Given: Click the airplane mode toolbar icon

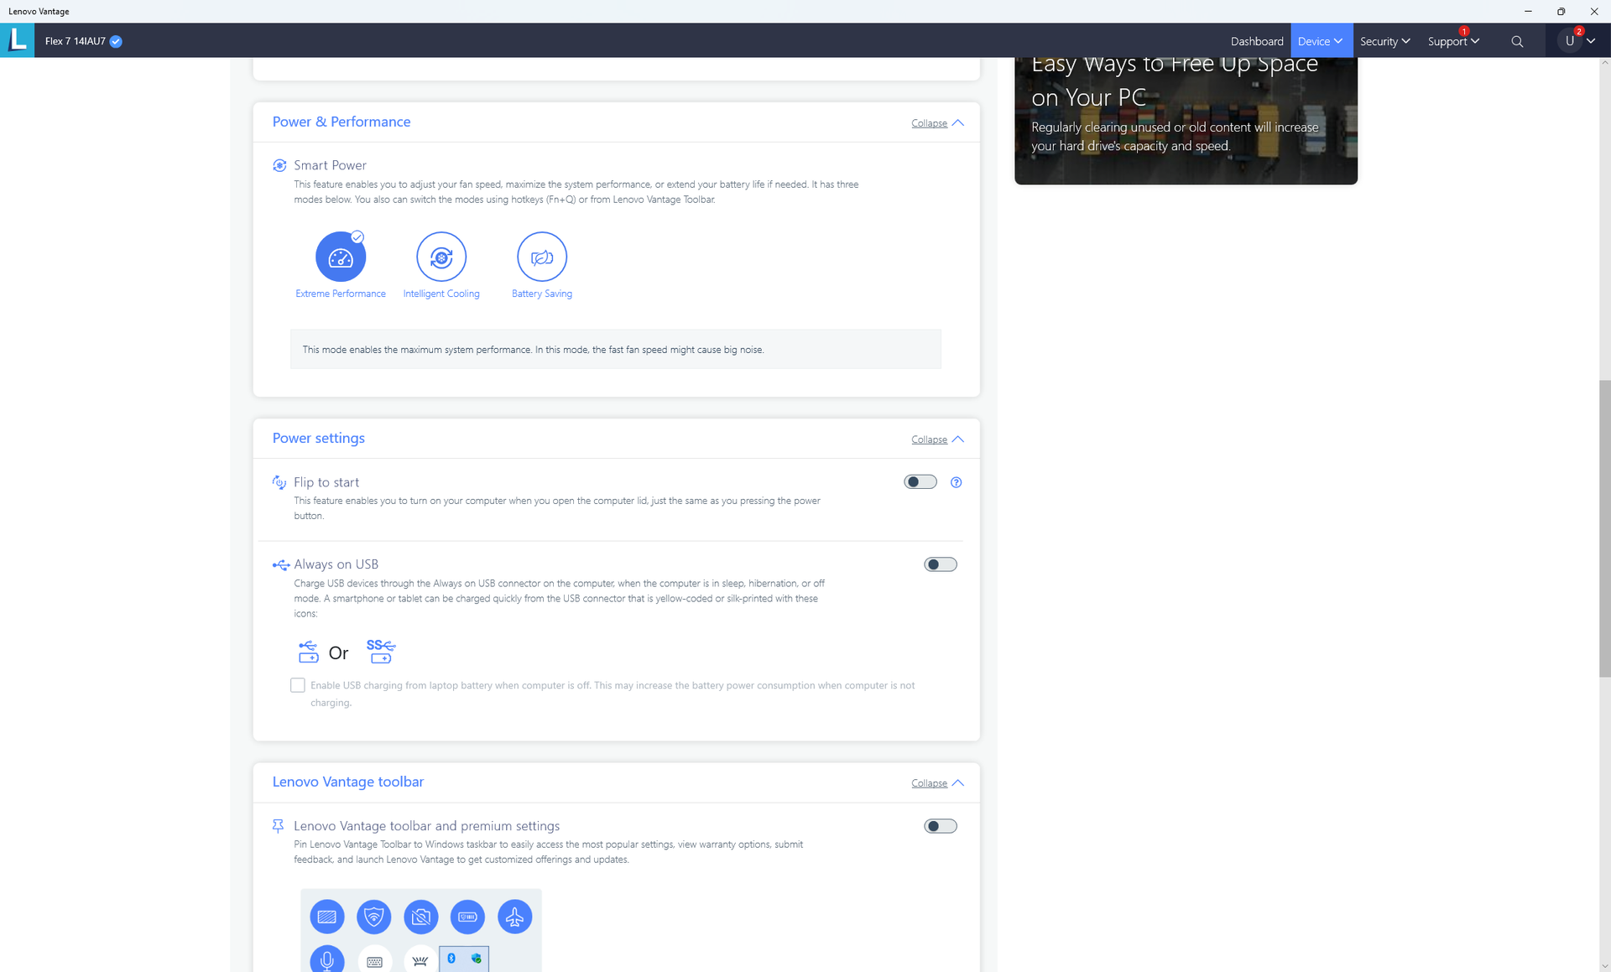Looking at the screenshot, I should point(514,917).
